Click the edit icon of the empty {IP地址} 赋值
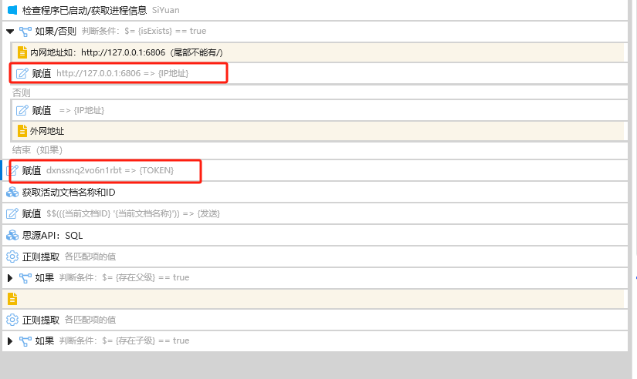This screenshot has width=637, height=379. [22, 110]
